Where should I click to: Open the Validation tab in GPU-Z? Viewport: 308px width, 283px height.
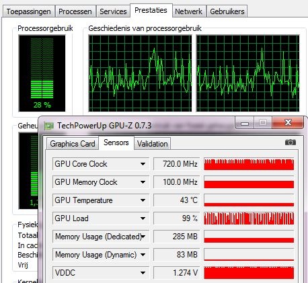coord(153,144)
